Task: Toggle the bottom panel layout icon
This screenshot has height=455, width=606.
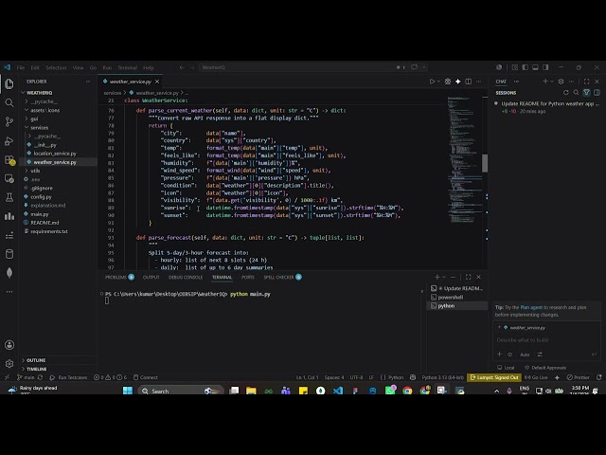Action: tap(535, 67)
